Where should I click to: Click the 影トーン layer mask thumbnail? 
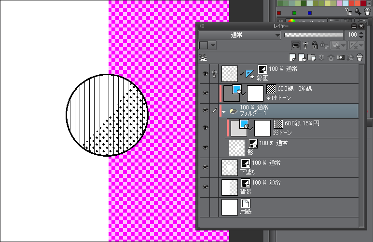coord(262,128)
